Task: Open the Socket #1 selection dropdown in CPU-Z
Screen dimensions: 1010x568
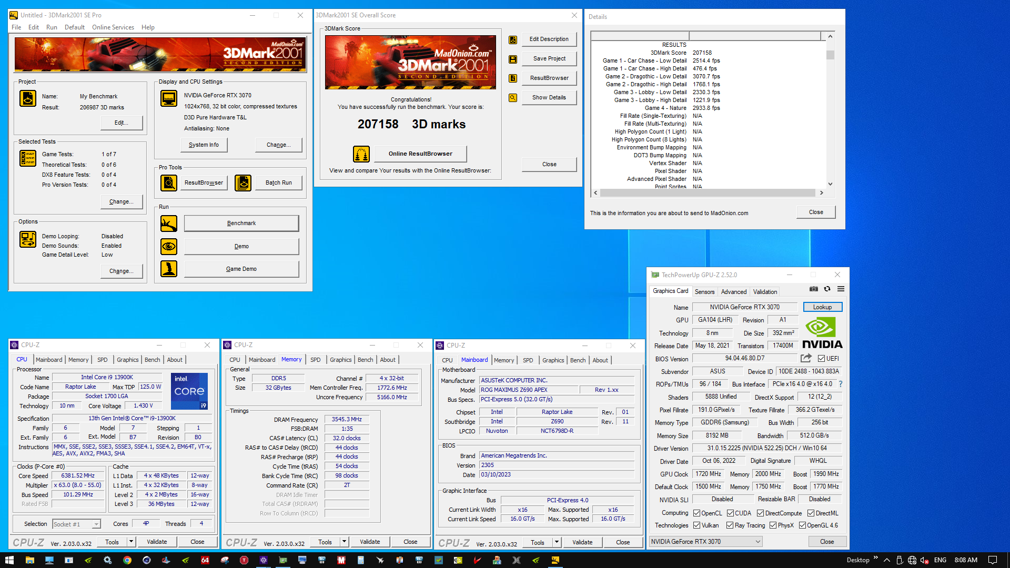Action: [x=96, y=524]
